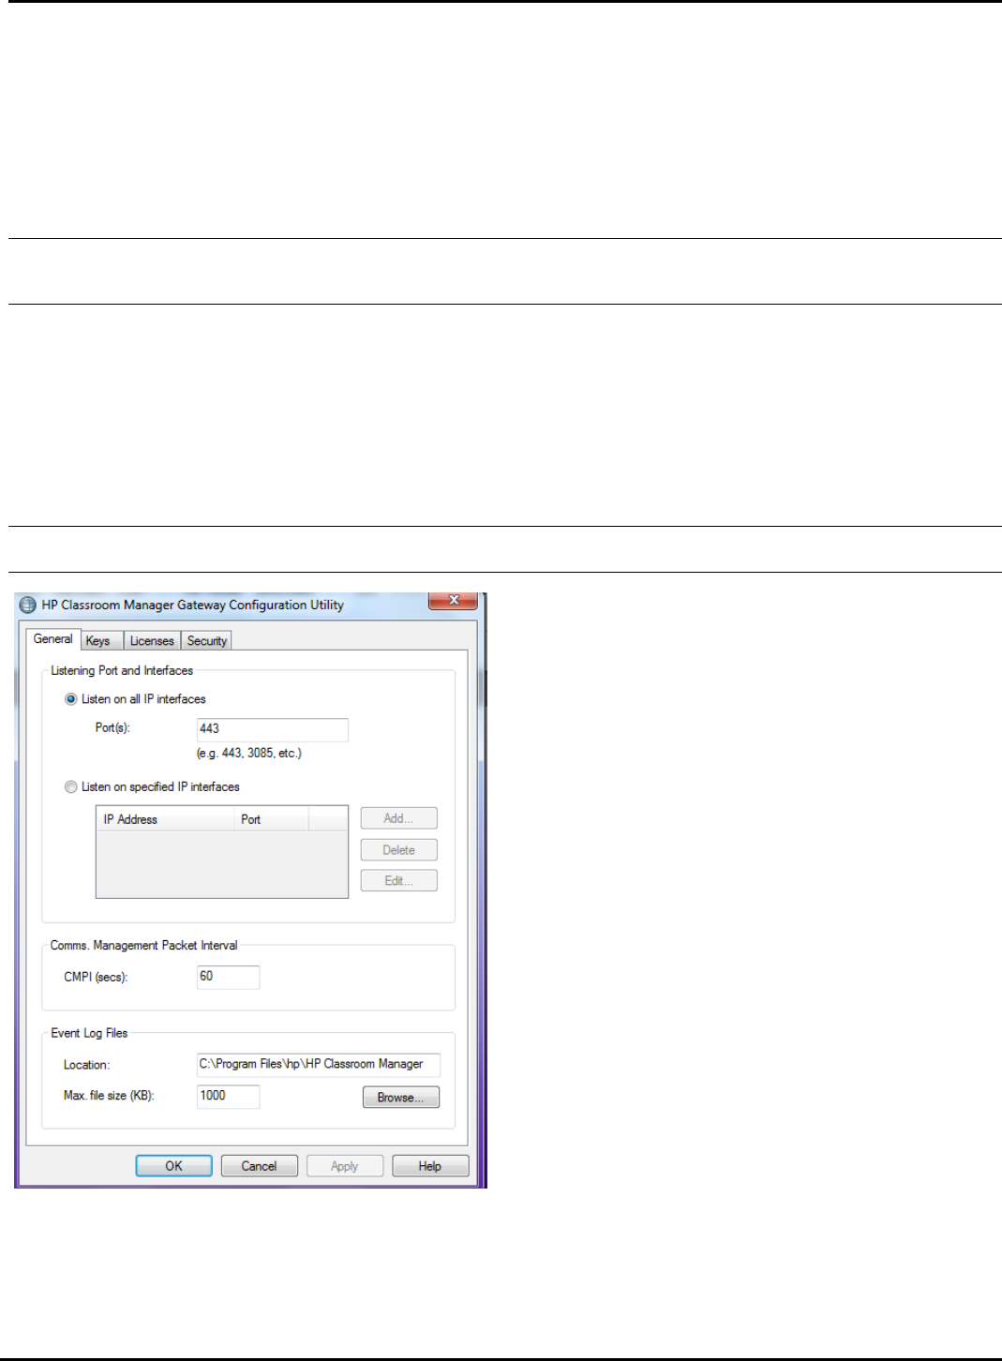
Task: Click the event log Location field
Action: coord(319,1065)
